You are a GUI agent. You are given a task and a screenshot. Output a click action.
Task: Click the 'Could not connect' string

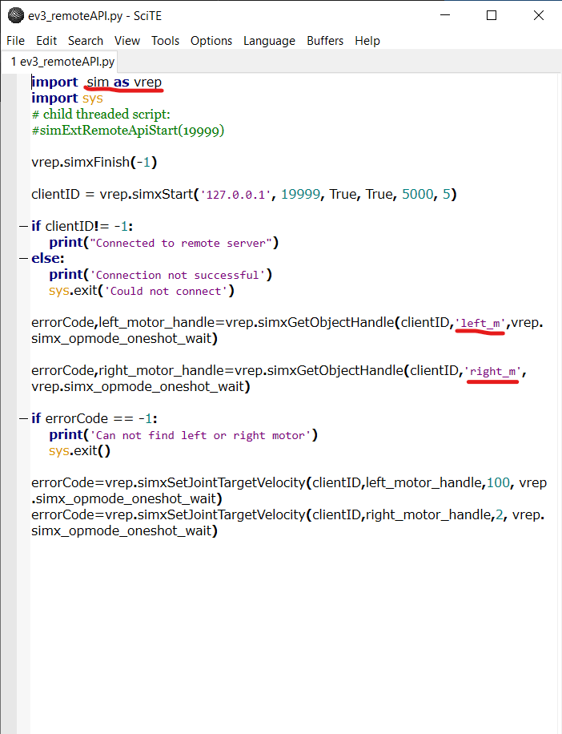[x=166, y=291]
